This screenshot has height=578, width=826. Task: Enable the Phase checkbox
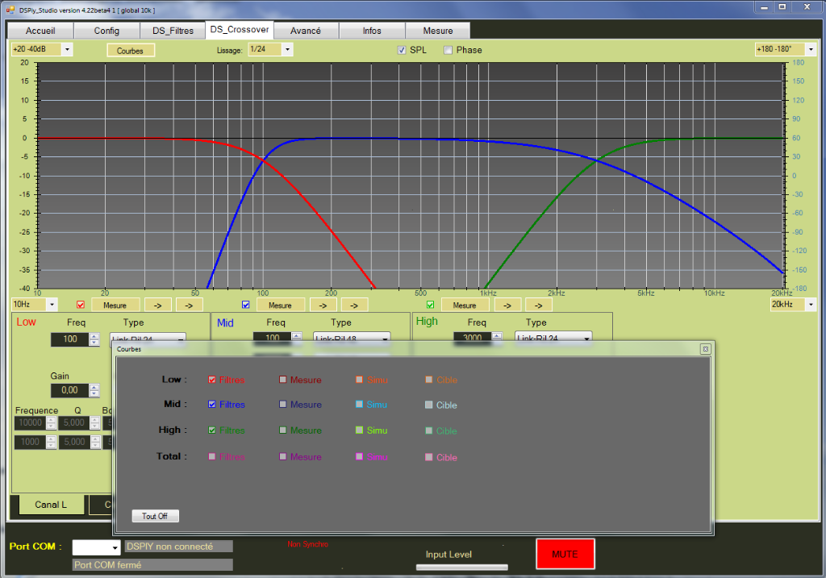(x=448, y=50)
